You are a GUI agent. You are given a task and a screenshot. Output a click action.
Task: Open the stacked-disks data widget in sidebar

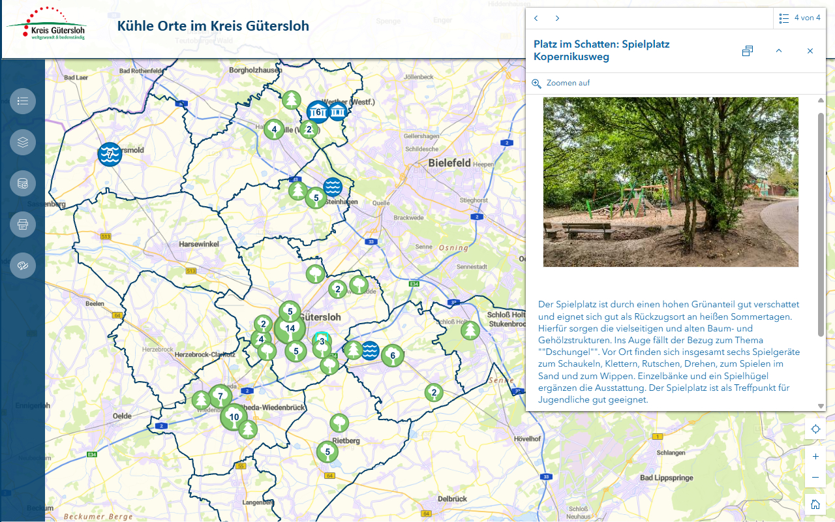click(23, 183)
